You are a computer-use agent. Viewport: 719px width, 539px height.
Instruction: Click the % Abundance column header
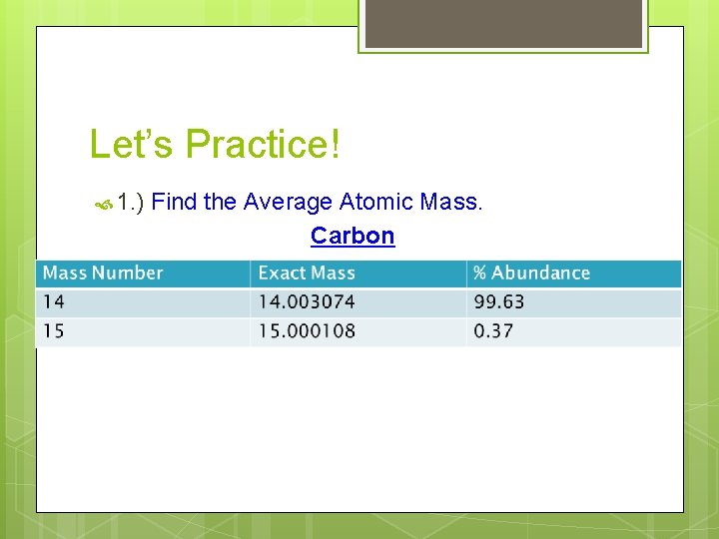pos(574,273)
